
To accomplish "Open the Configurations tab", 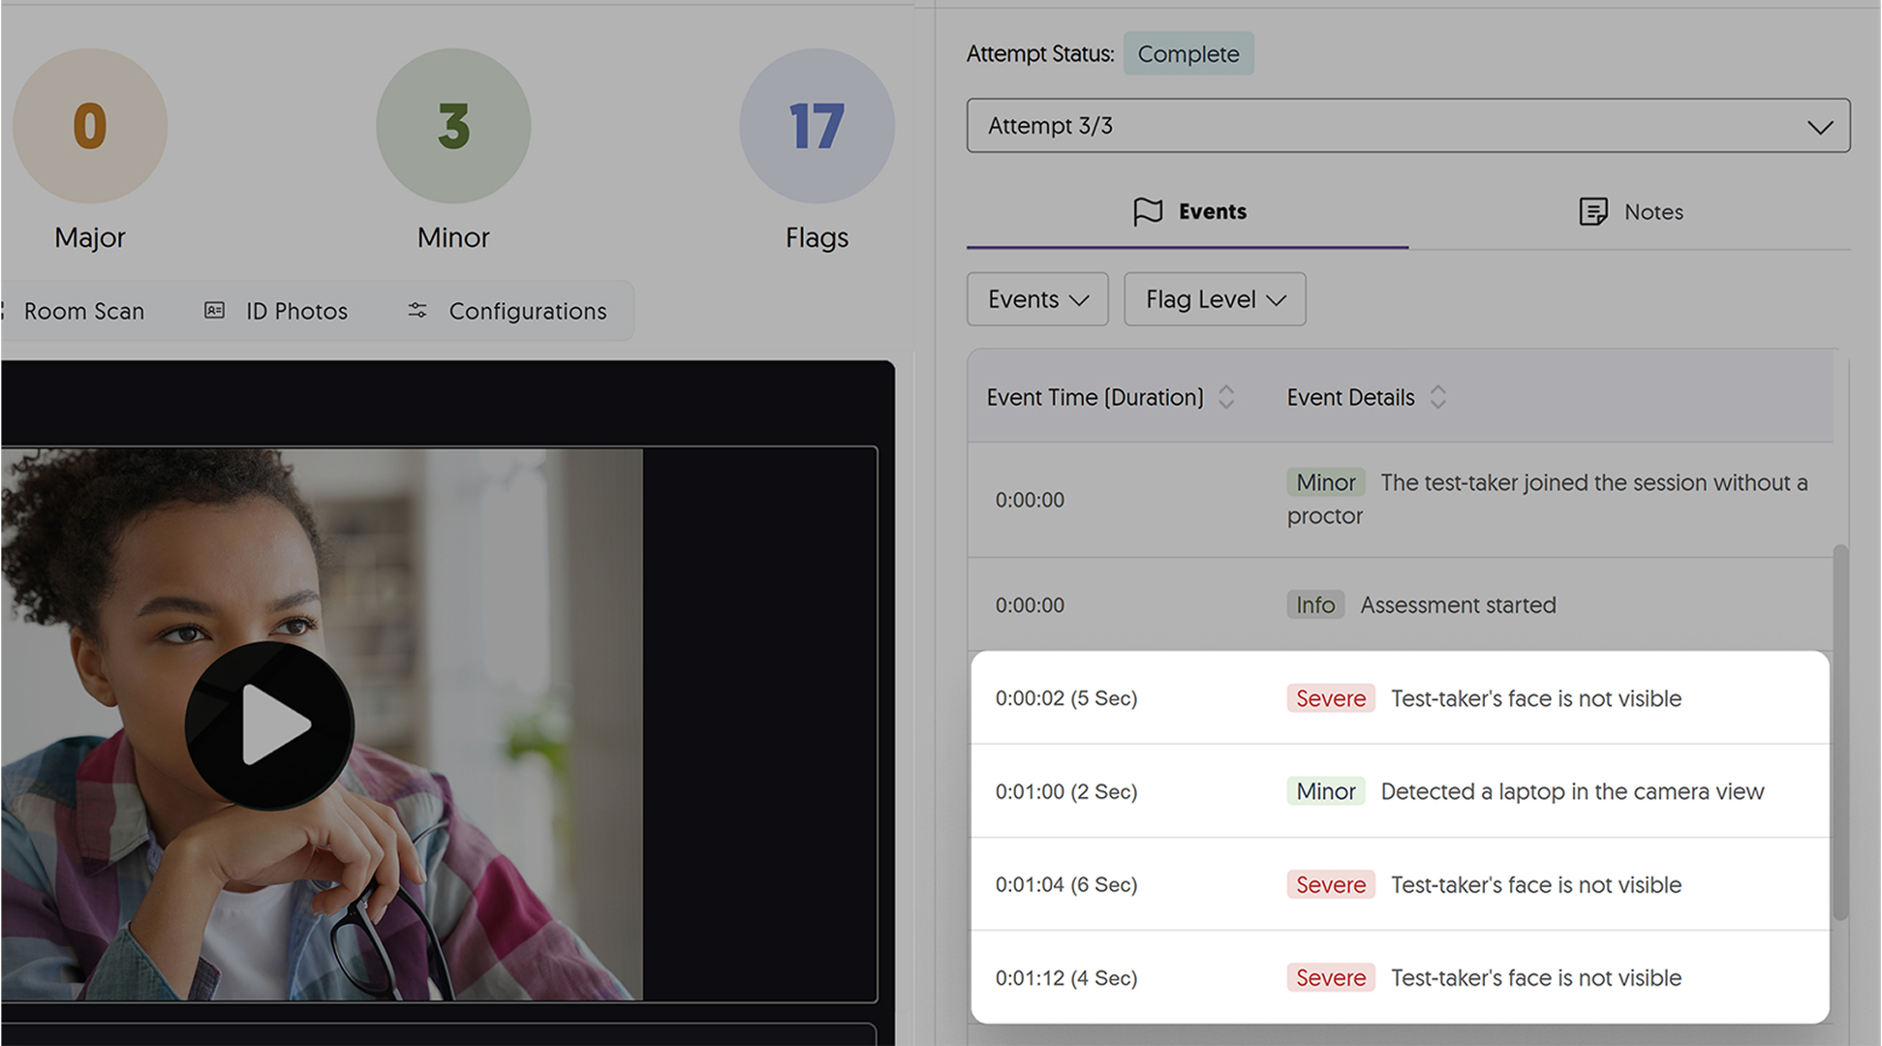I will [527, 311].
